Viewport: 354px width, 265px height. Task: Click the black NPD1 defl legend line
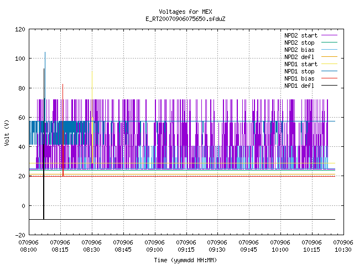click(x=329, y=86)
